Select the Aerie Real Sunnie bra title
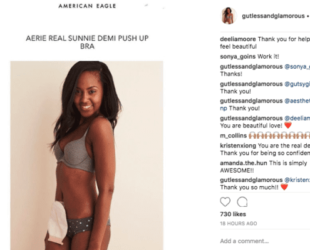 87,42
